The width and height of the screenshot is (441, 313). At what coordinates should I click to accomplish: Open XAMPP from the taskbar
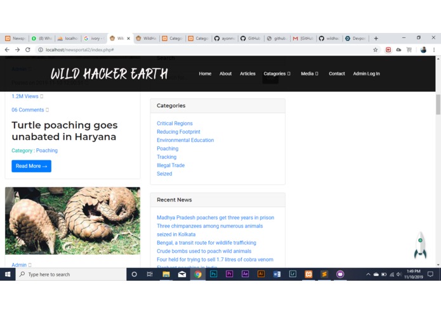[308, 274]
